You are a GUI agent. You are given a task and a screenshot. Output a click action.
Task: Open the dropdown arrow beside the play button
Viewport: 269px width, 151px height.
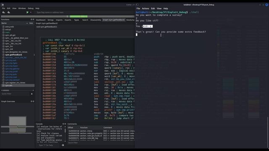pyautogui.click(x=31, y=12)
